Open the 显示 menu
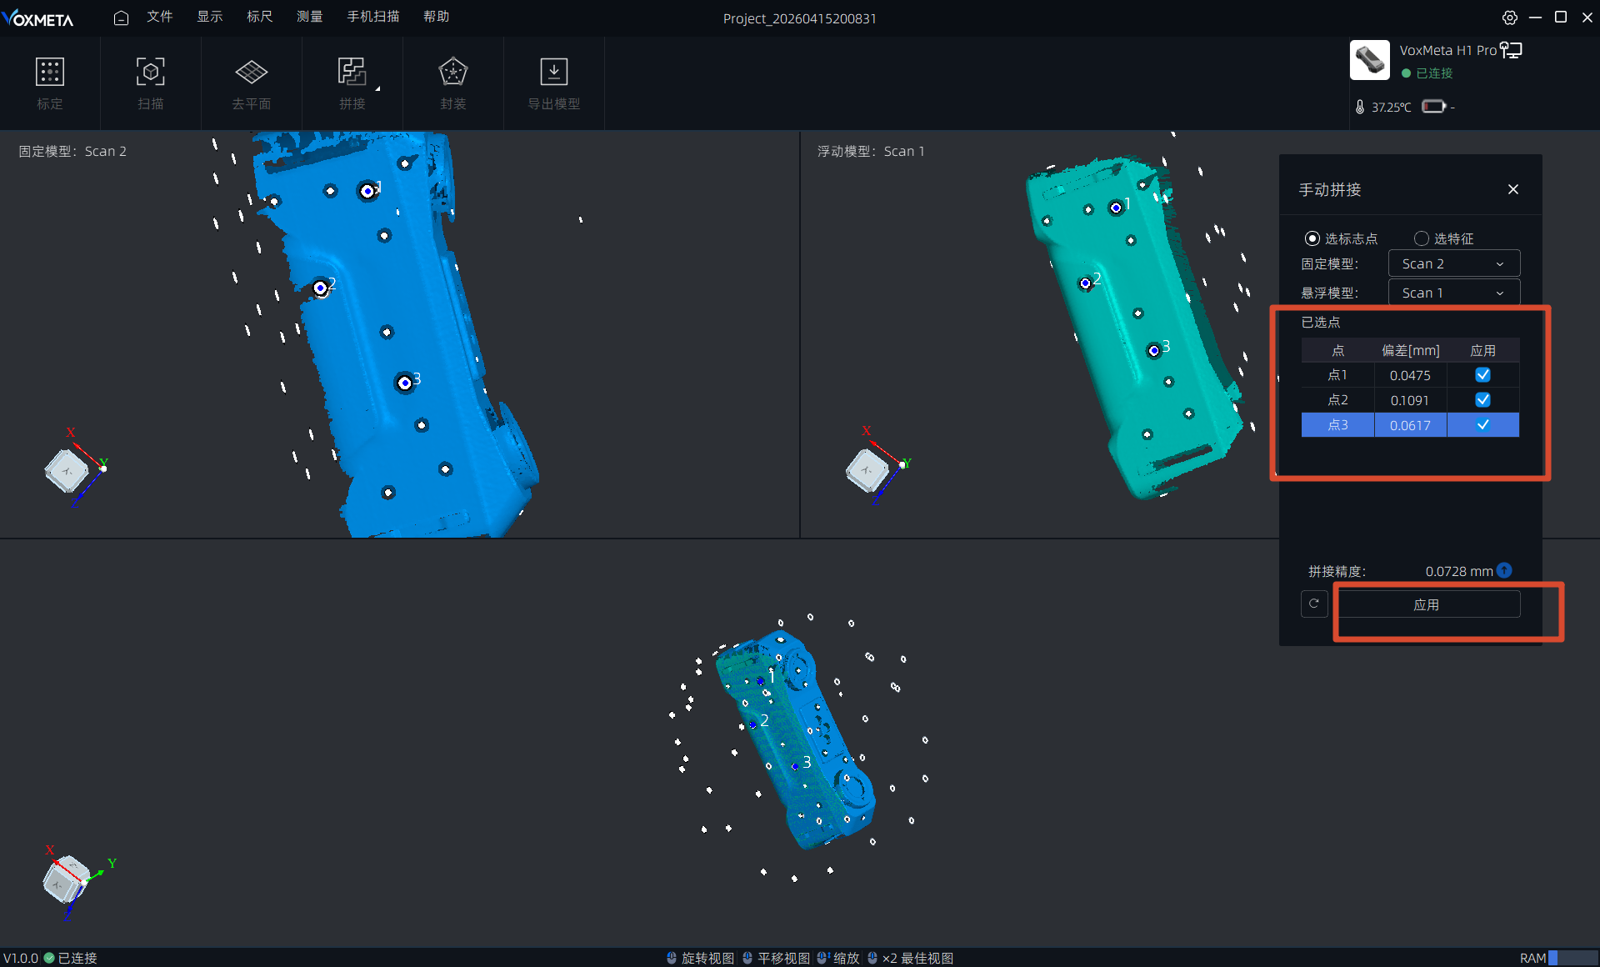This screenshot has width=1600, height=967. pyautogui.click(x=210, y=17)
